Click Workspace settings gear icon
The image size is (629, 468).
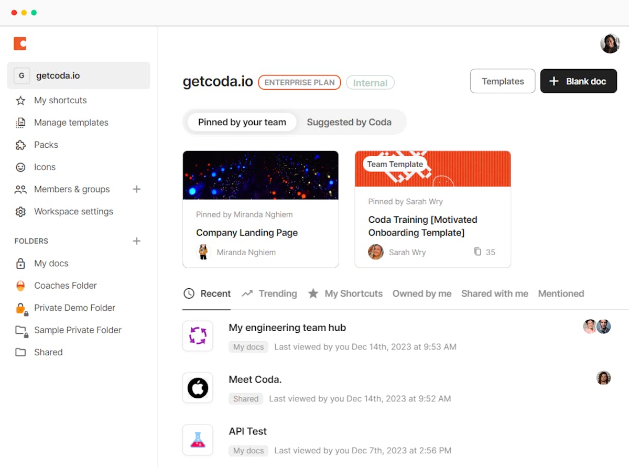click(x=20, y=212)
